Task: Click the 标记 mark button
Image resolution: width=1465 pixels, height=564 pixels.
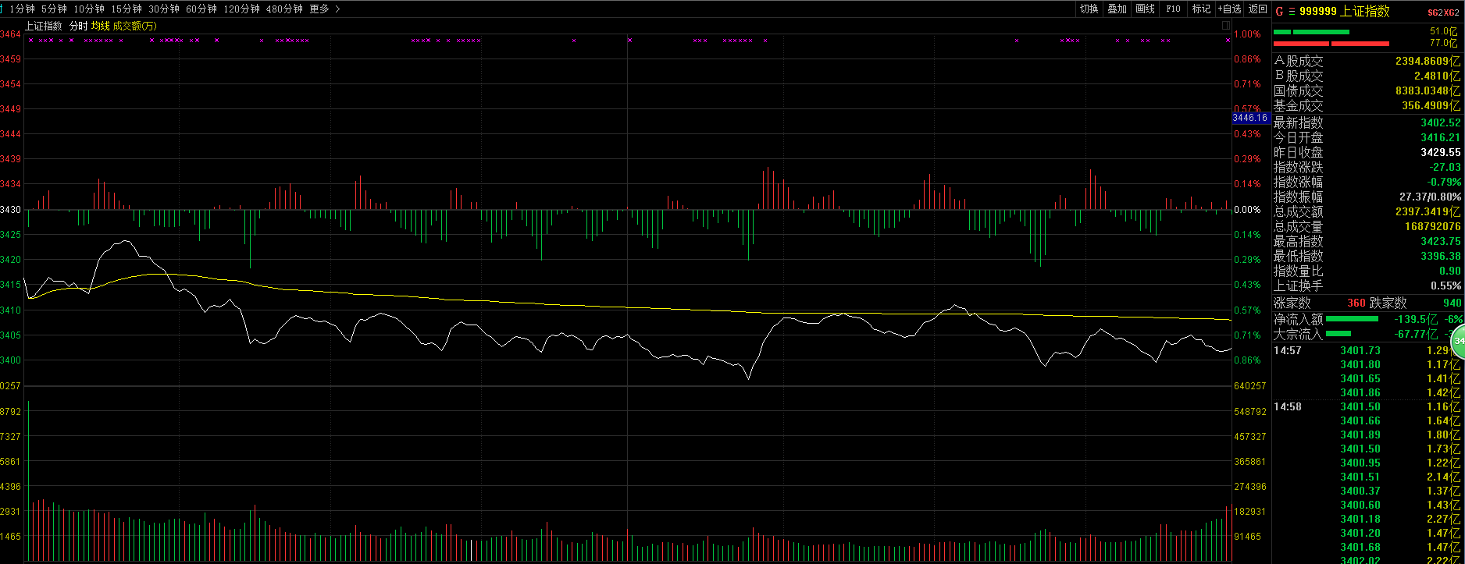Action: point(1201,9)
